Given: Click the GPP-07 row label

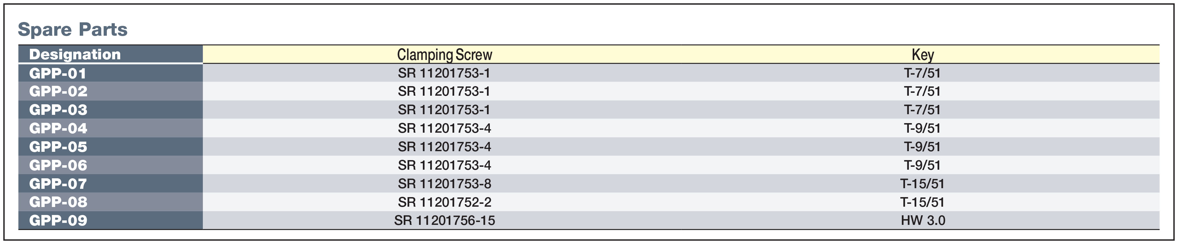Looking at the screenshot, I should 110,183.
